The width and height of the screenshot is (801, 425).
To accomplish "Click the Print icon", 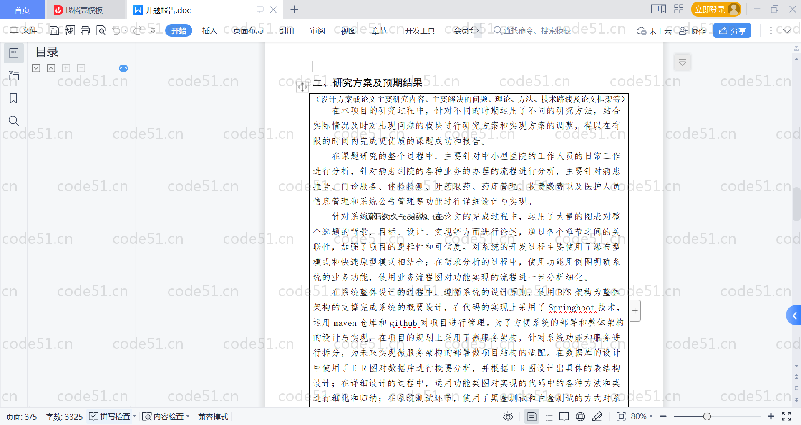I will pos(85,30).
